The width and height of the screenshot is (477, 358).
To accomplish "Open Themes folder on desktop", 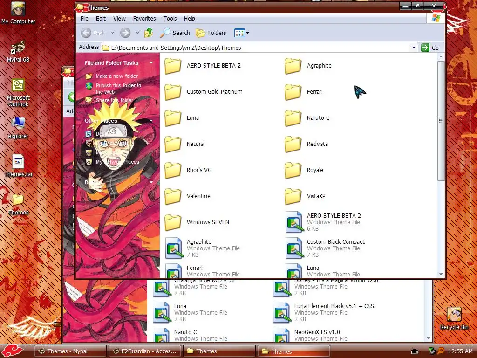I will (x=18, y=205).
